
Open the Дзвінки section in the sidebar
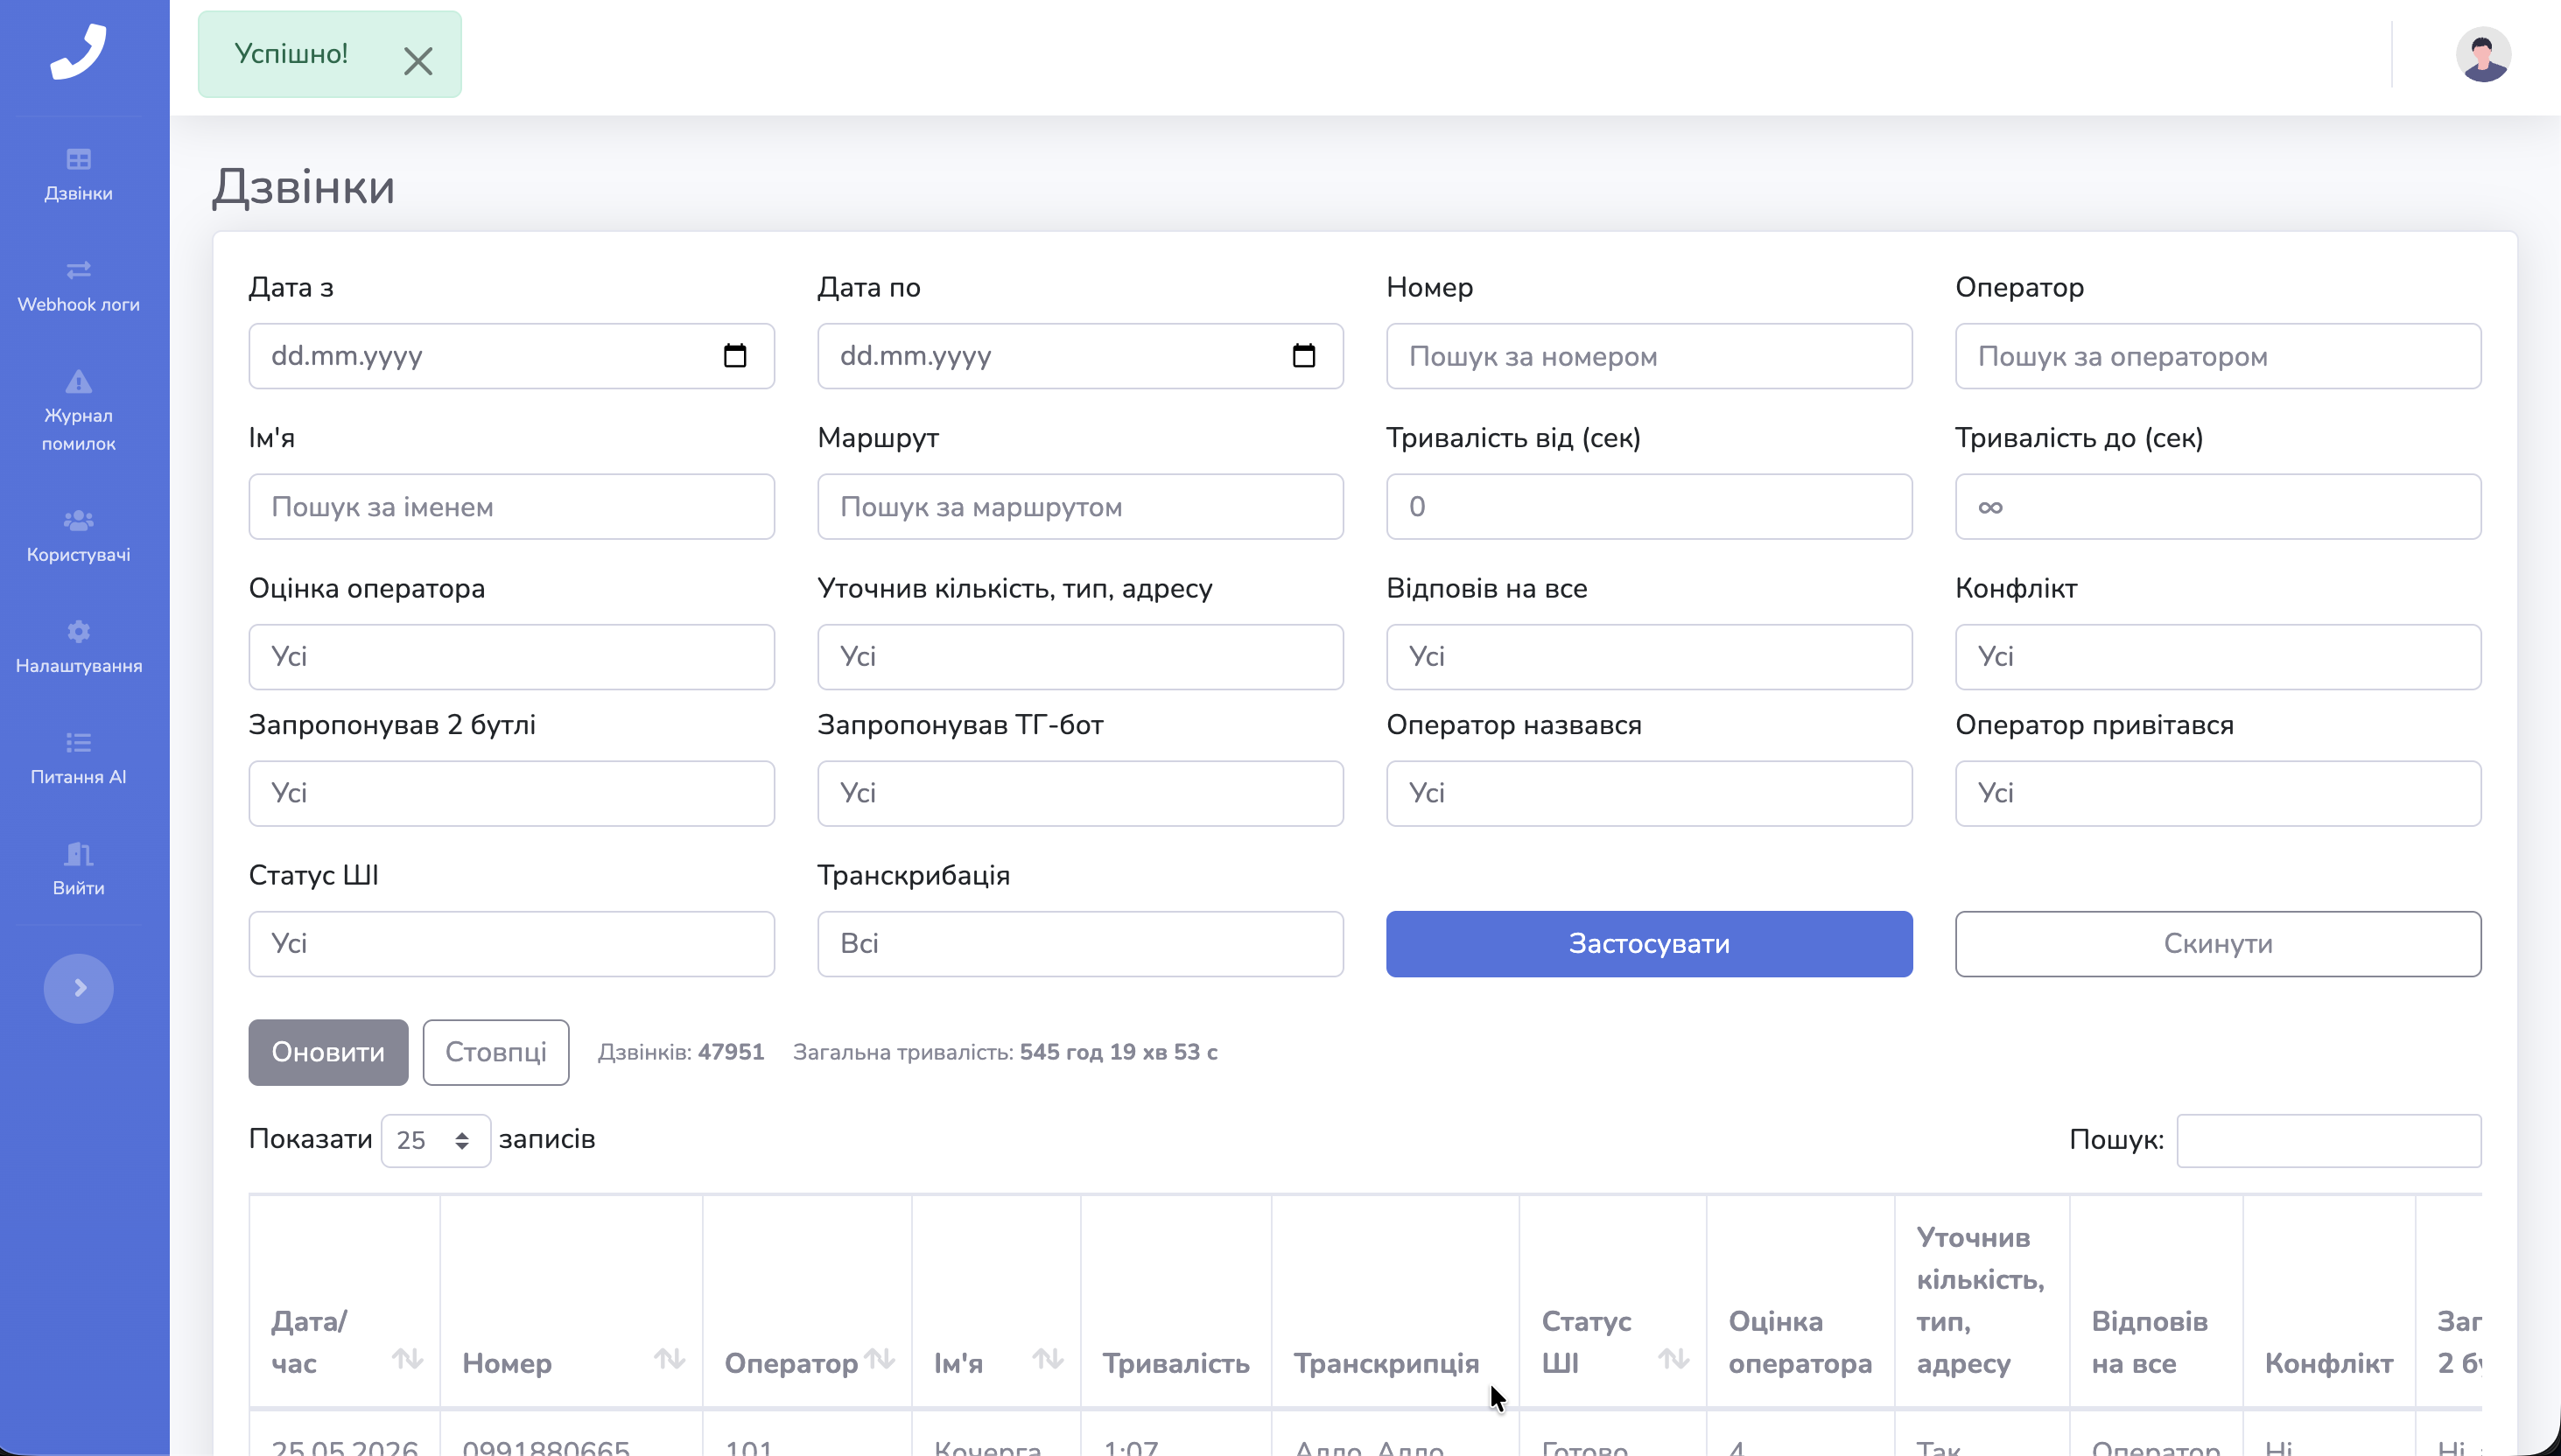pyautogui.click(x=78, y=175)
